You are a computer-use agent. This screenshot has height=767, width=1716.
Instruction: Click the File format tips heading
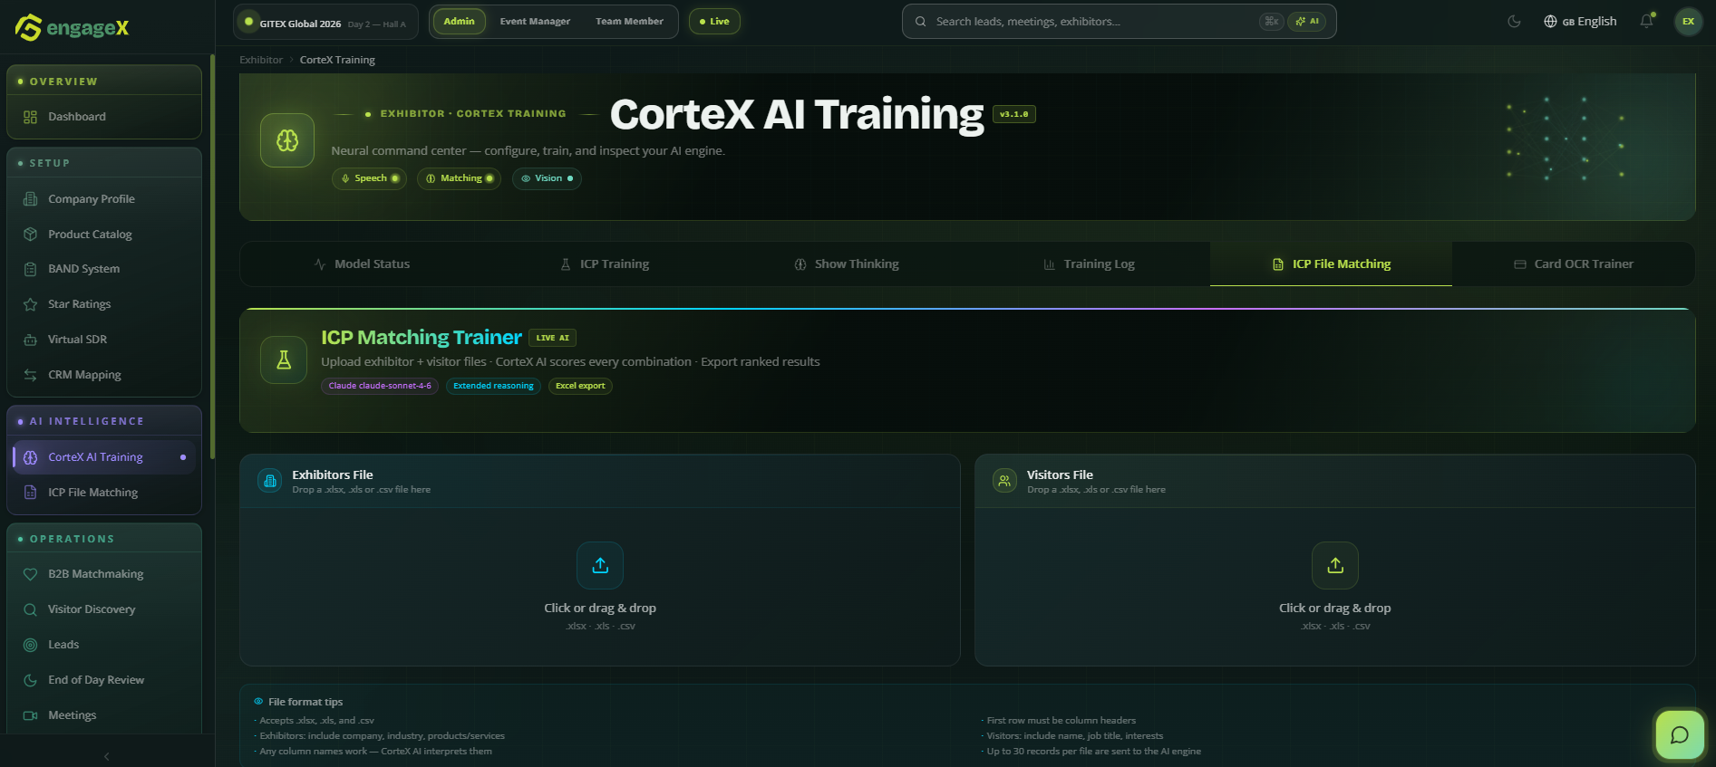click(305, 702)
